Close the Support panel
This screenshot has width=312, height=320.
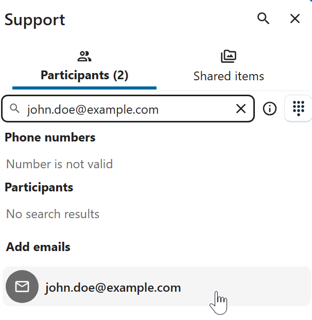295,19
